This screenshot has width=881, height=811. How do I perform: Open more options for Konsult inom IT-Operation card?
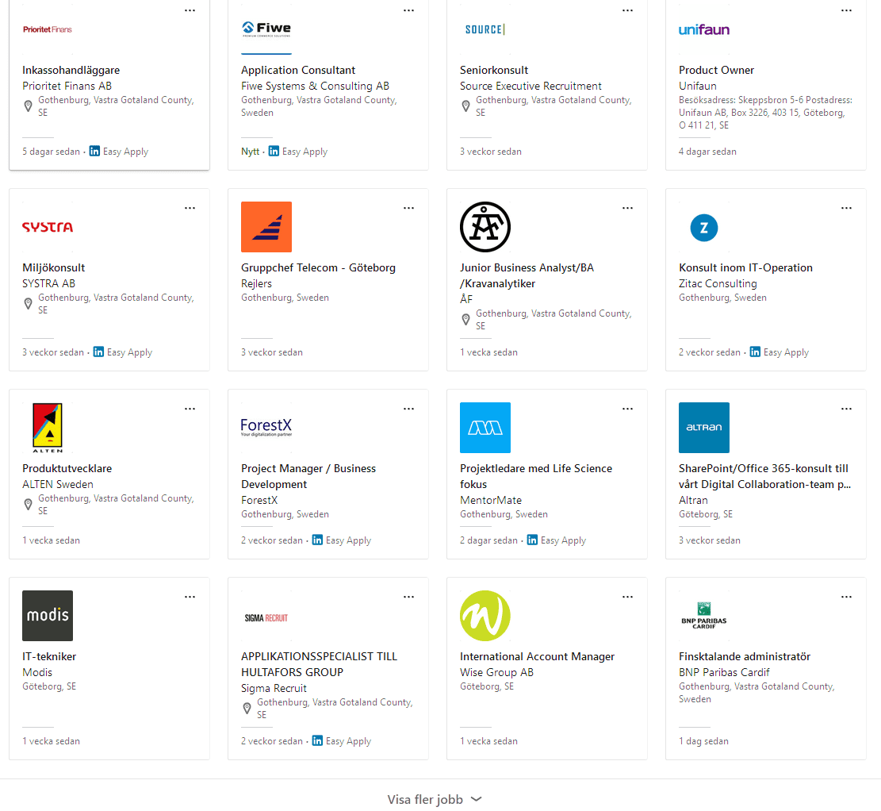846,208
